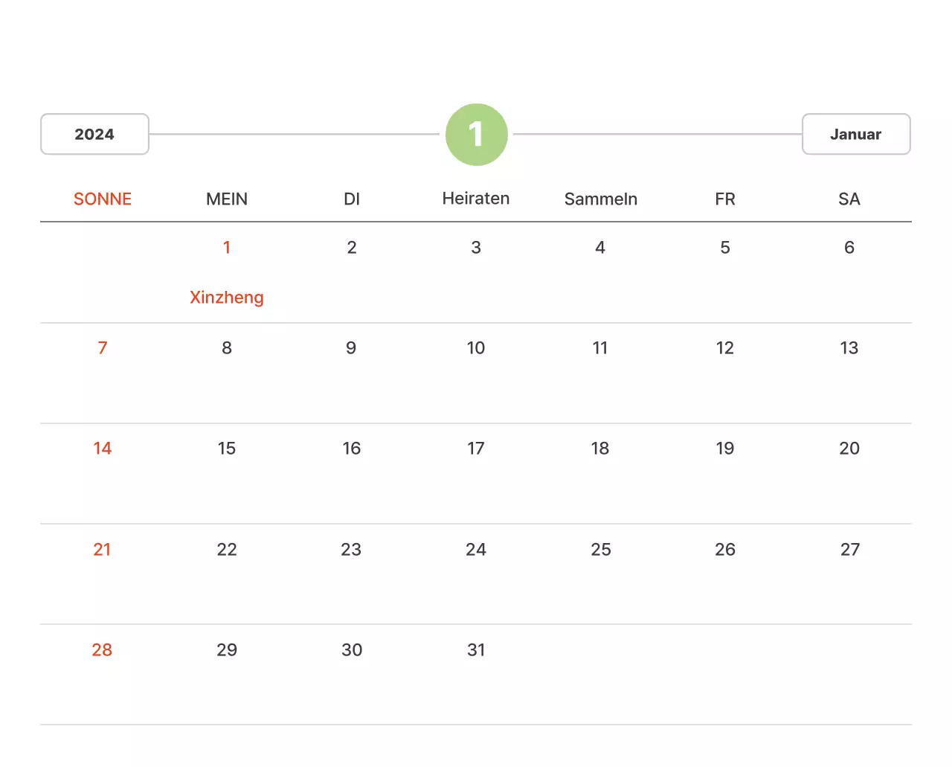
Task: Choose Sunday the 28th
Action: tap(103, 650)
